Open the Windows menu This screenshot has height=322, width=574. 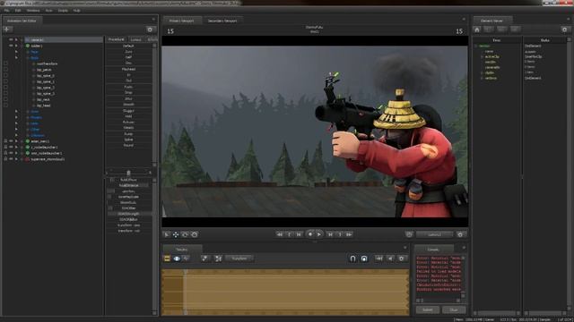[33, 11]
